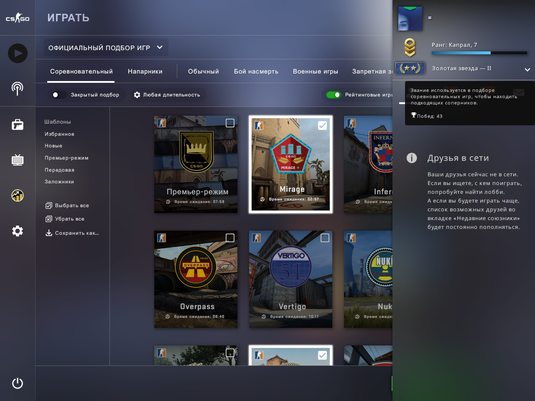Click the Nuke map emblem
The image size is (535, 401).
(x=380, y=266)
